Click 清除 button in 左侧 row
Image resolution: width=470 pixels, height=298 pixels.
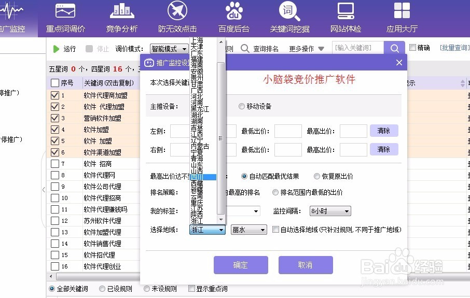[384, 131]
